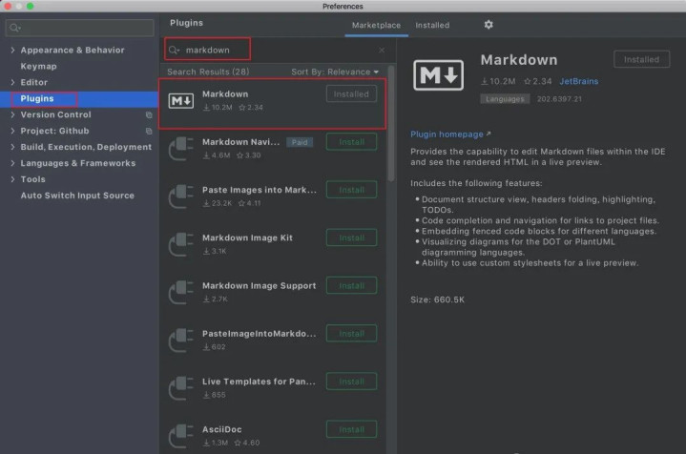Screen dimensions: 686x454
Task: Click the Paste Images into Markdown plugin icon
Action: [x=181, y=196]
